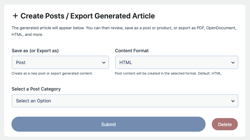Click the "Content Format" field label
This screenshot has width=250, height=140.
pyautogui.click(x=132, y=51)
